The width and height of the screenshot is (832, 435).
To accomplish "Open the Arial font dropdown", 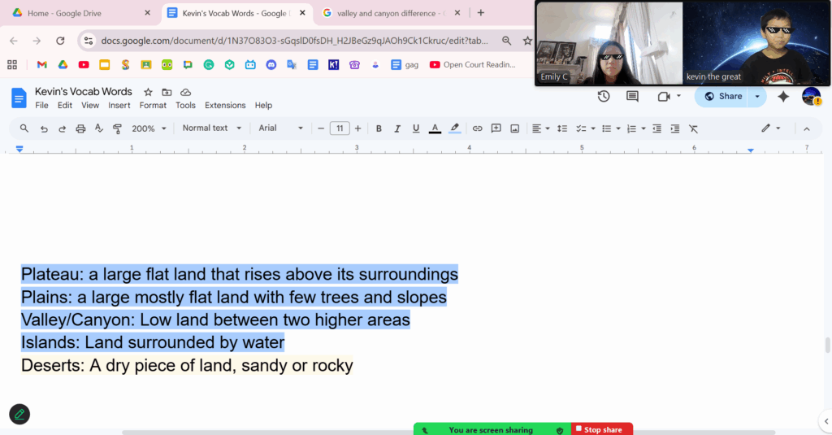I will tap(280, 128).
